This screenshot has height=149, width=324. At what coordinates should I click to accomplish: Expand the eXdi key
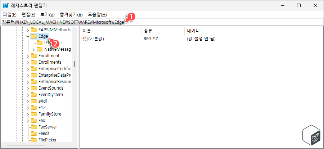[x=28, y=101]
